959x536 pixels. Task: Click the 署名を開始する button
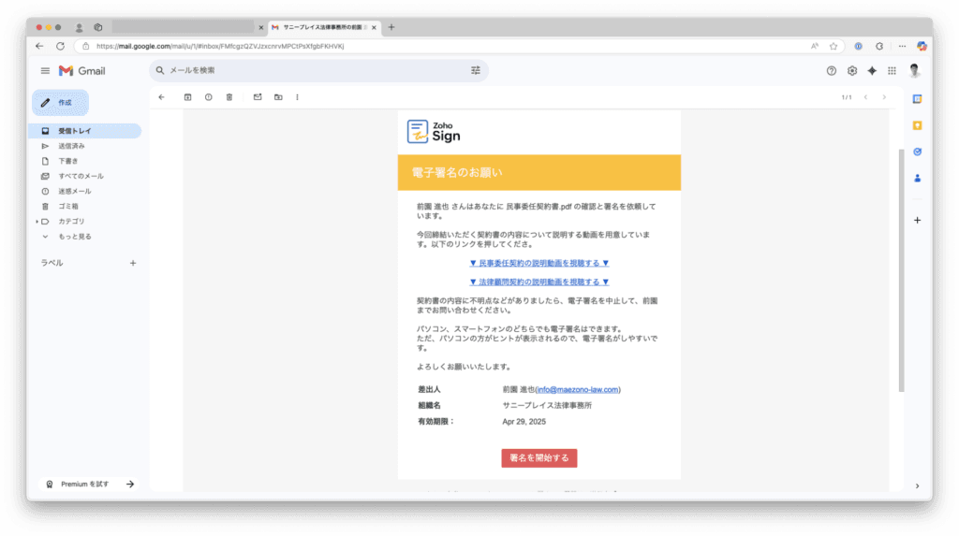[x=539, y=457]
